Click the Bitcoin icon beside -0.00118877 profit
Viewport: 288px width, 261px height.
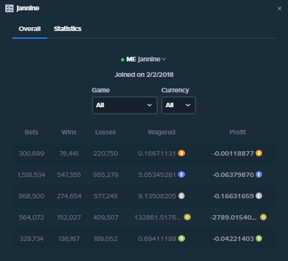(x=259, y=153)
